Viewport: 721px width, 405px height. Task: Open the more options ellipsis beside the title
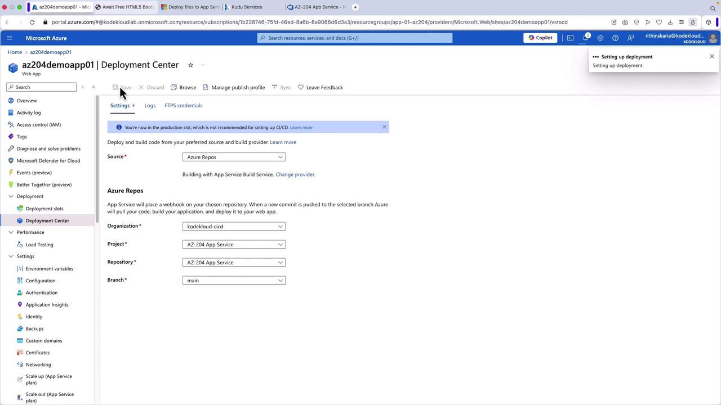click(x=203, y=65)
